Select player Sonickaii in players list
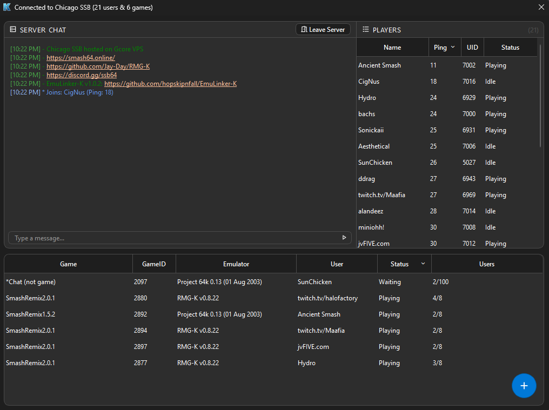Image resolution: width=549 pixels, height=410 pixels. point(447,130)
